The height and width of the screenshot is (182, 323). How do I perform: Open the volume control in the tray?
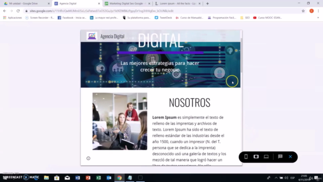[286, 177]
